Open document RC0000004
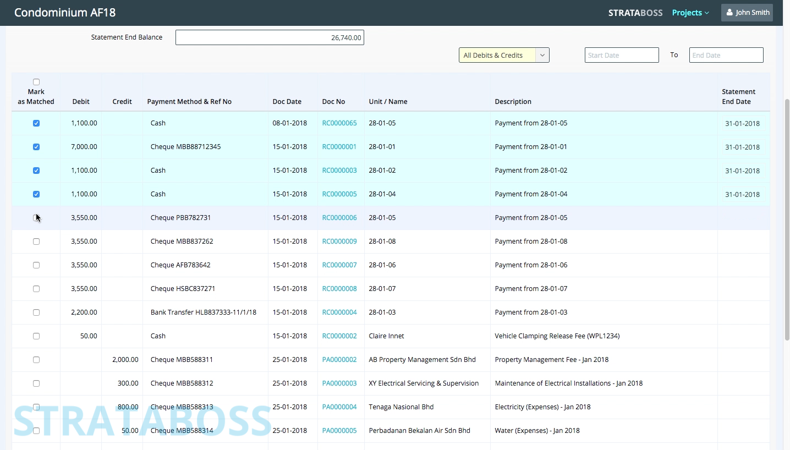This screenshot has height=450, width=790. tap(339, 312)
